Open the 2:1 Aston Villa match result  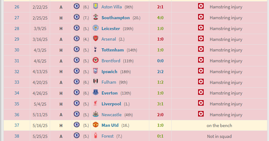[160, 7]
